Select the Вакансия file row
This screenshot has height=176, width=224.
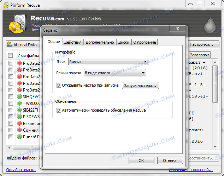click(23, 123)
